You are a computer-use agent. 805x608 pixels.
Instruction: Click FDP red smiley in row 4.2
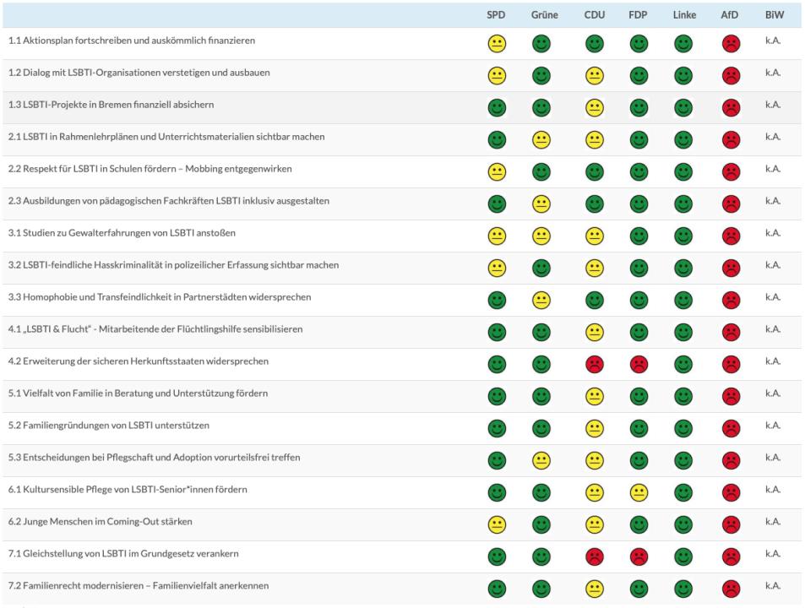(639, 364)
